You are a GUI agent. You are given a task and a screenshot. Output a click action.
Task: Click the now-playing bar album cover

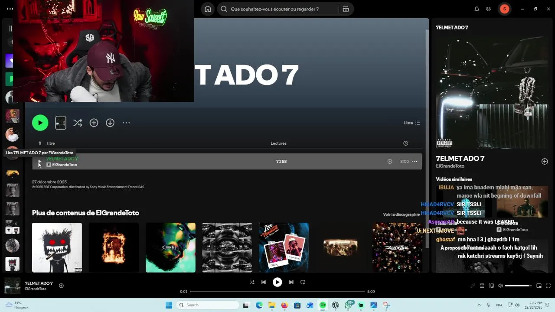(x=12, y=286)
